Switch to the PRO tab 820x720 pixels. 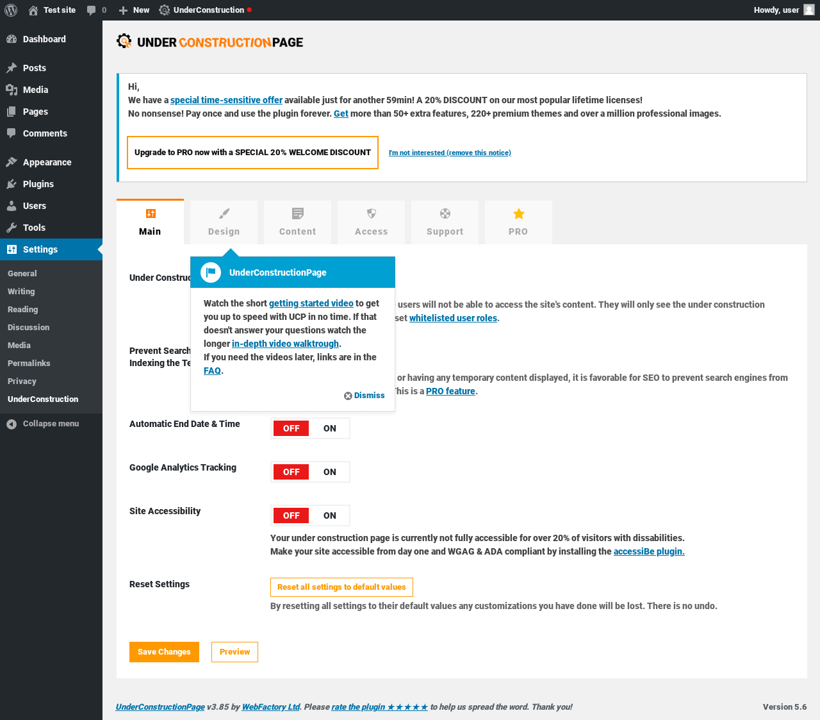pyautogui.click(x=518, y=222)
